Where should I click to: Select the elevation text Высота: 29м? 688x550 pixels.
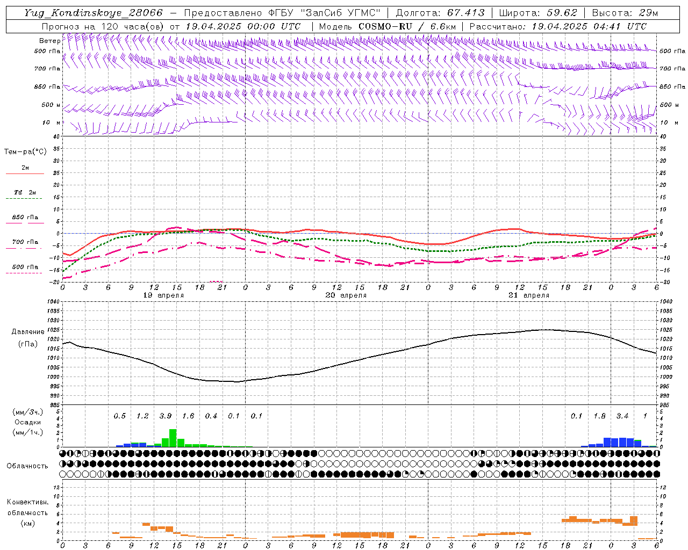tap(625, 13)
